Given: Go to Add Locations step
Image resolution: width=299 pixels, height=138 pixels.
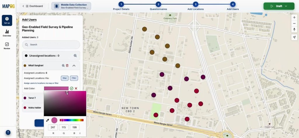Looking at the screenshot, I should coord(195,4).
